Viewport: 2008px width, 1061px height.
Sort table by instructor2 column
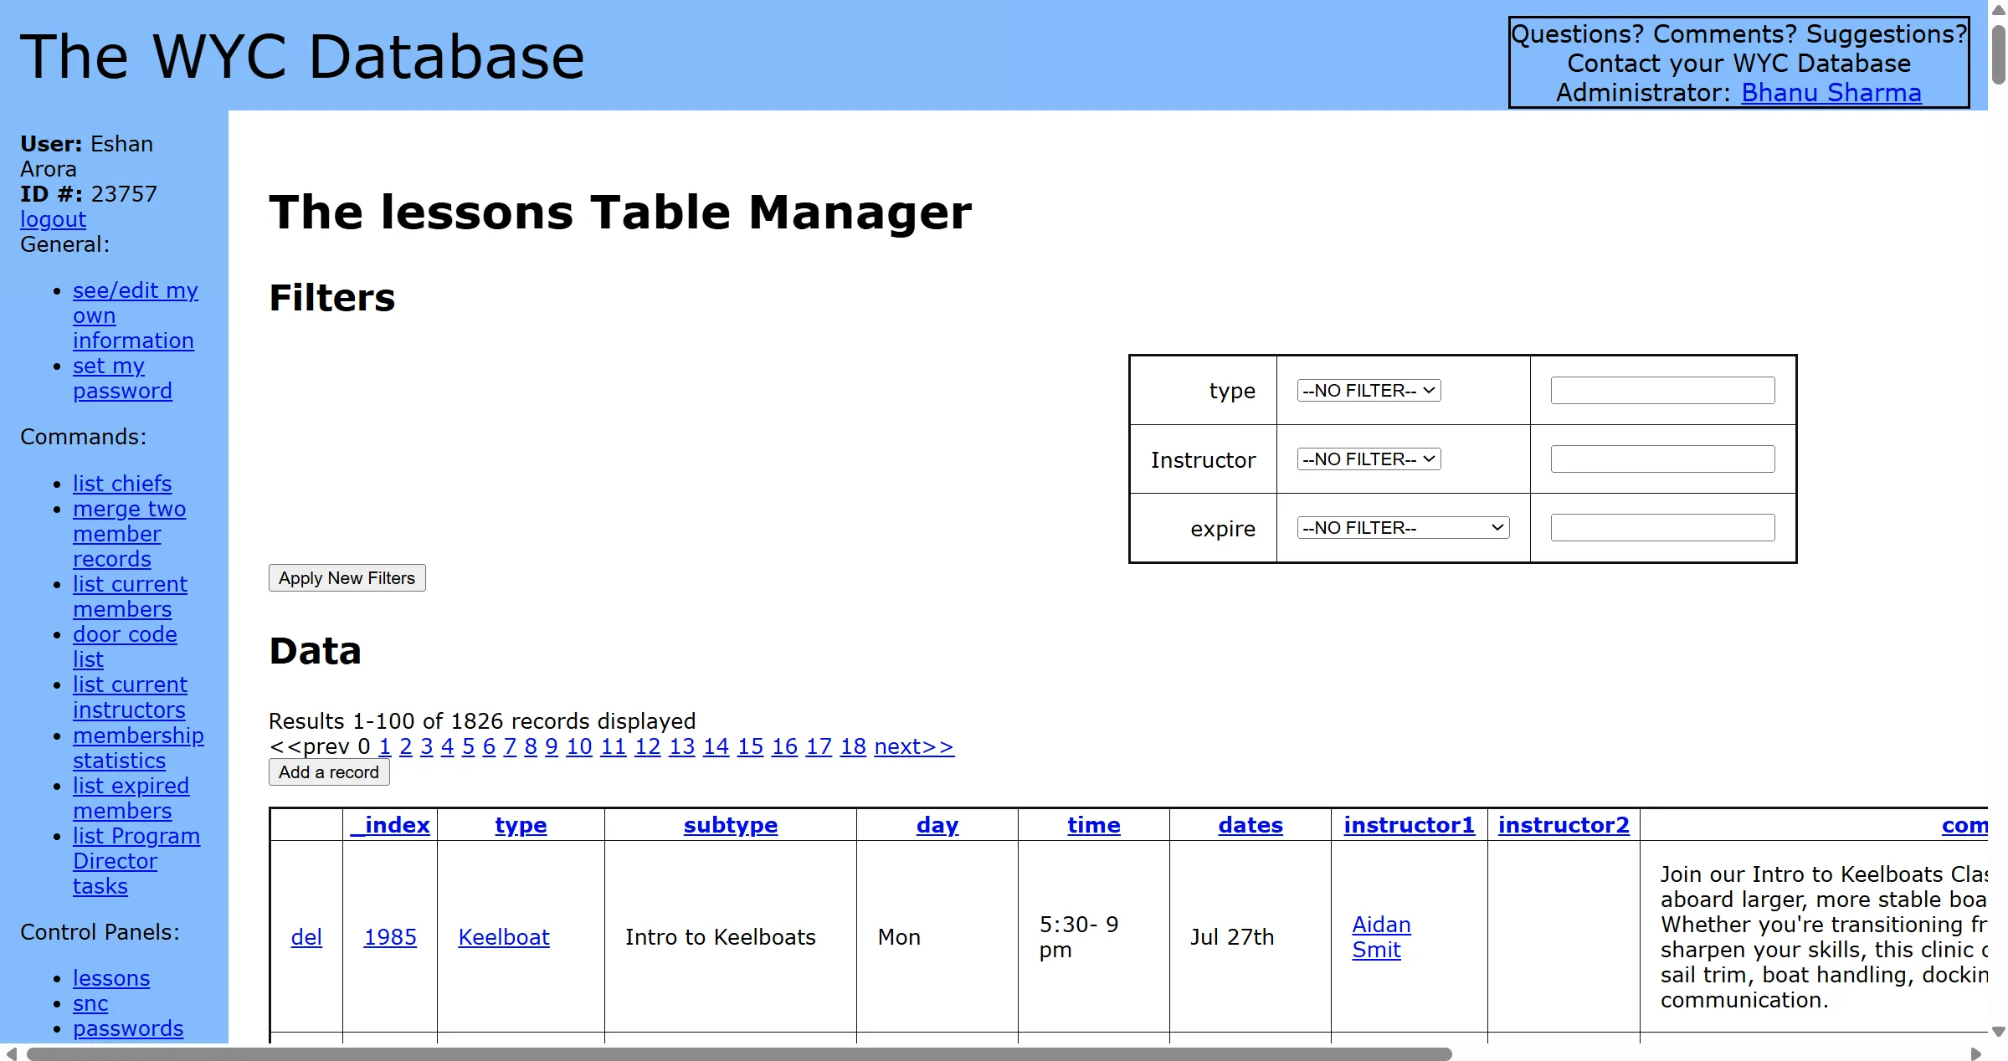tap(1564, 825)
